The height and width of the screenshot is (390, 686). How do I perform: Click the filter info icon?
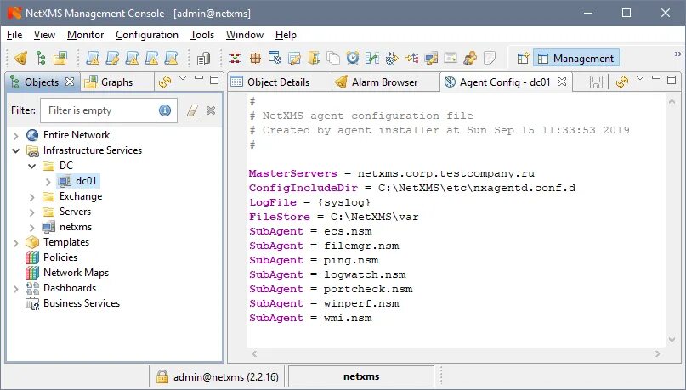point(165,110)
